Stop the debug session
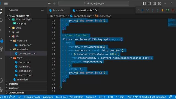Image resolution: width=176 pixels, height=99 pixels. tap(173, 10)
